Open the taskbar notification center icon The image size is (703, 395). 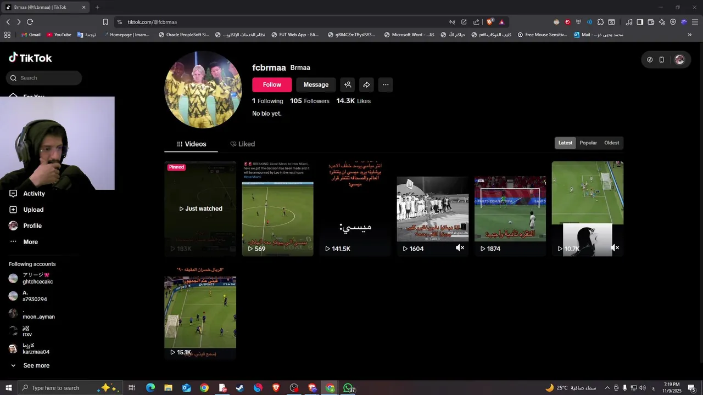pyautogui.click(x=691, y=388)
